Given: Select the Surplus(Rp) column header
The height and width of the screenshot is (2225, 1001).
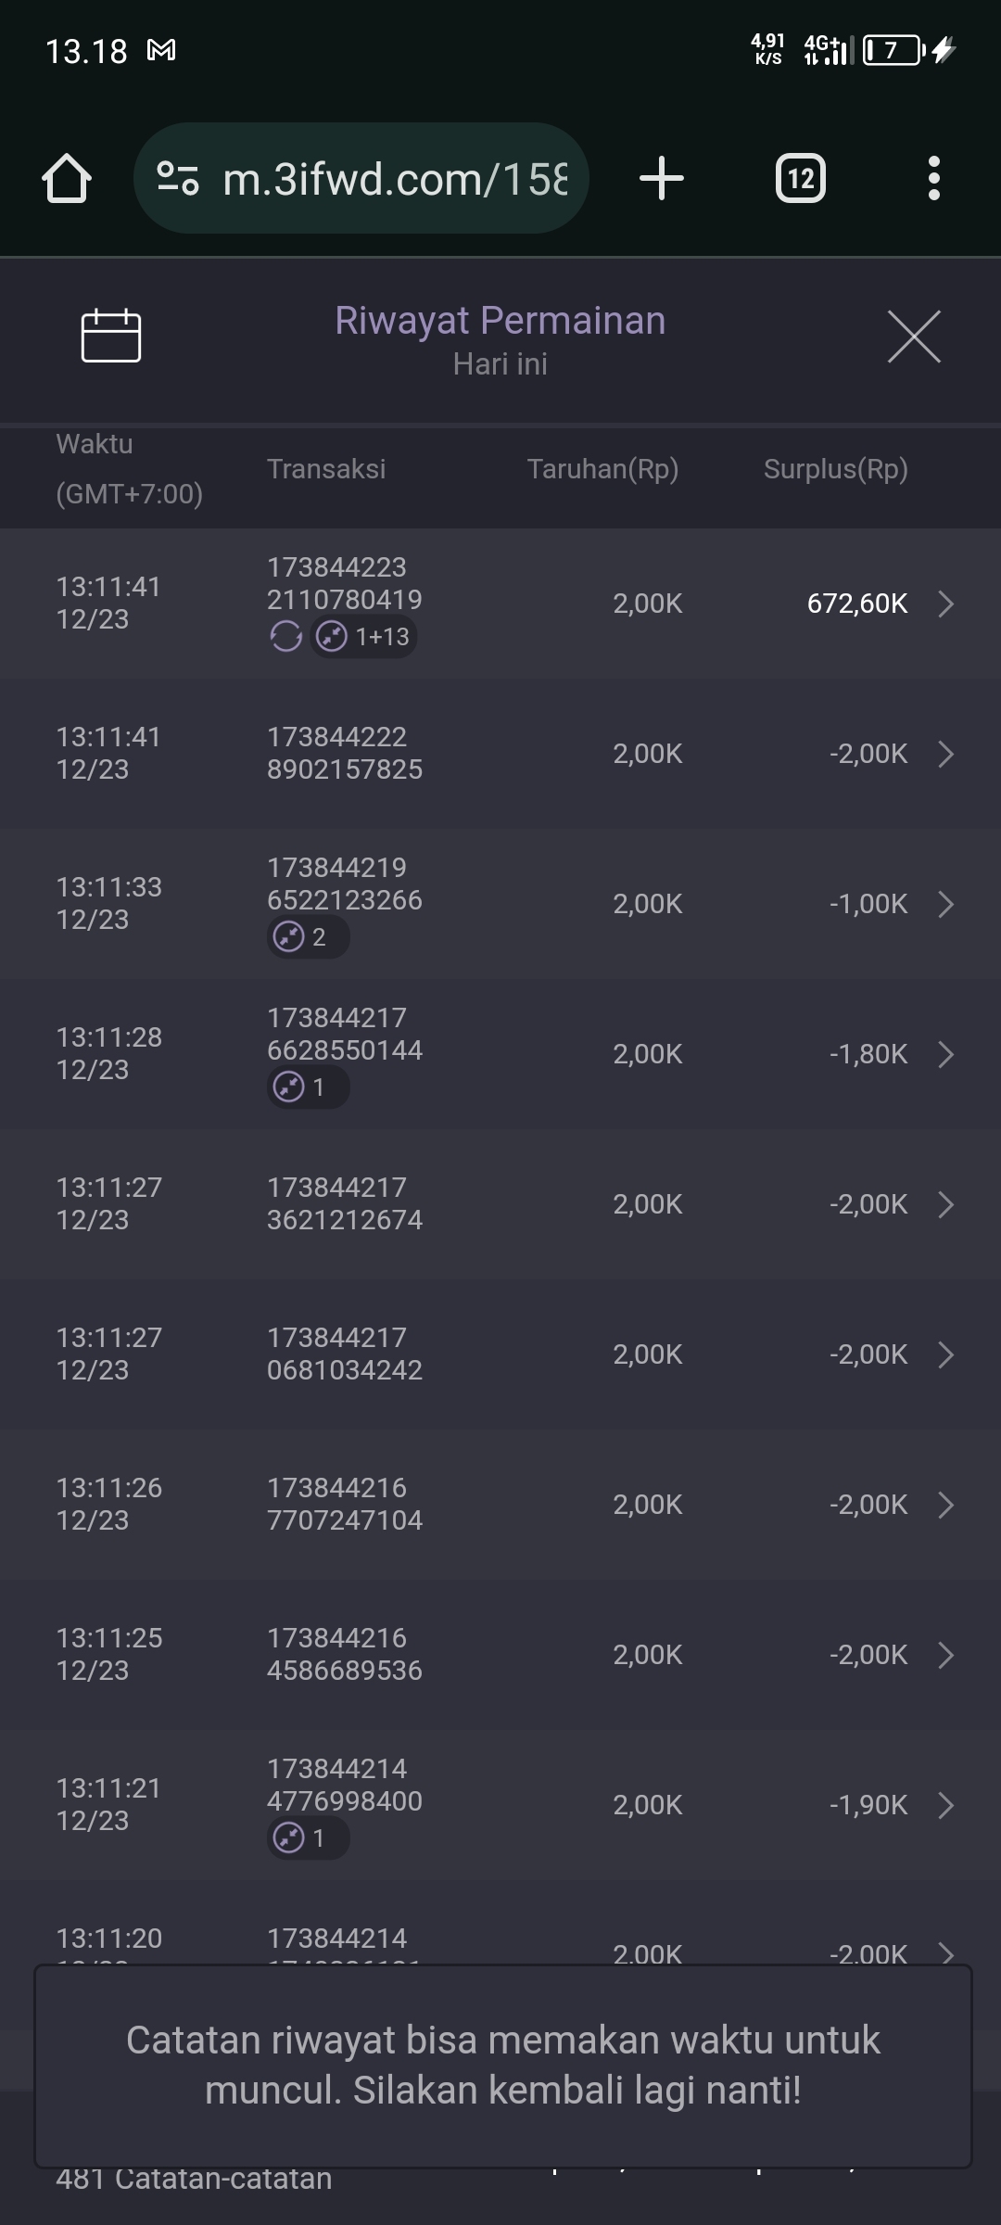Looking at the screenshot, I should [x=835, y=469].
